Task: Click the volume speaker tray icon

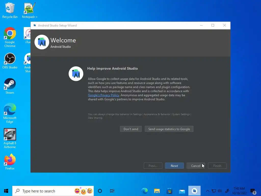Action: (x=220, y=191)
